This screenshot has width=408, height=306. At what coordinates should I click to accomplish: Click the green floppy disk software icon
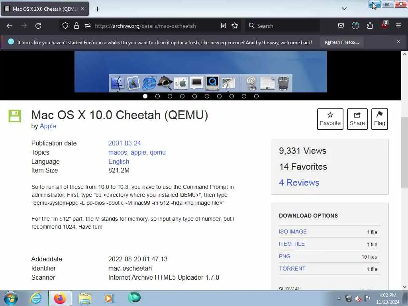tap(15, 116)
